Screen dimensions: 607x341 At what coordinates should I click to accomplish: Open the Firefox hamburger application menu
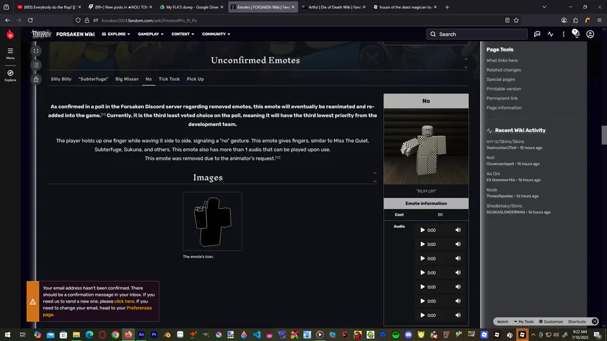599,20
